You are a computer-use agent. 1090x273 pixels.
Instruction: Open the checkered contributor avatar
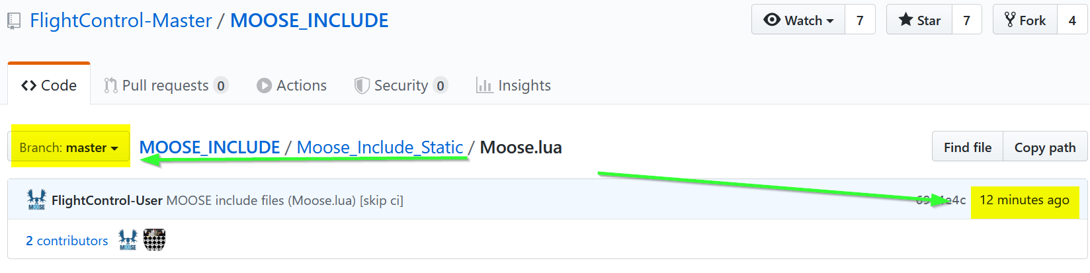click(x=154, y=240)
